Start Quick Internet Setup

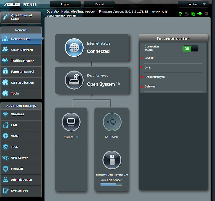21,17
